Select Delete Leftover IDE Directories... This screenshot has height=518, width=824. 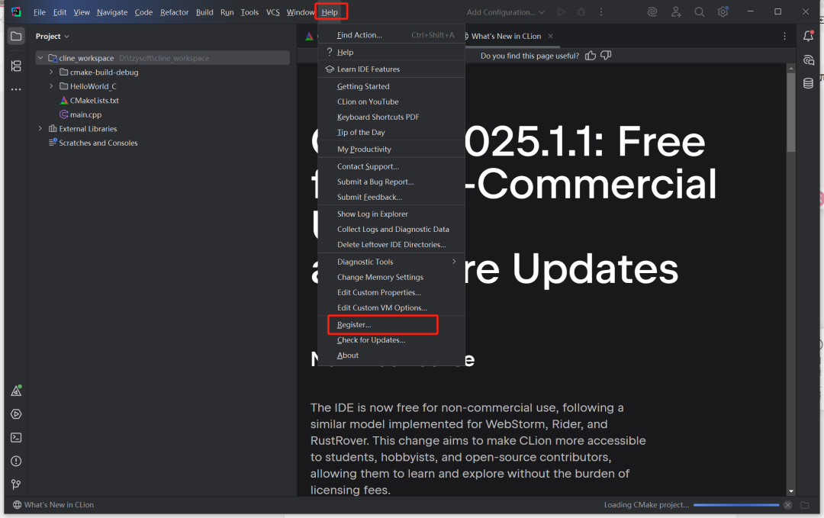[x=391, y=245]
